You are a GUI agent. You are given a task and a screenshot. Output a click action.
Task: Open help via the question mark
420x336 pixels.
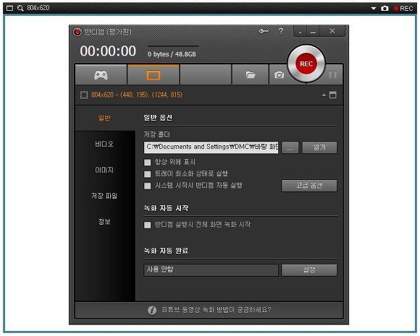(281, 31)
